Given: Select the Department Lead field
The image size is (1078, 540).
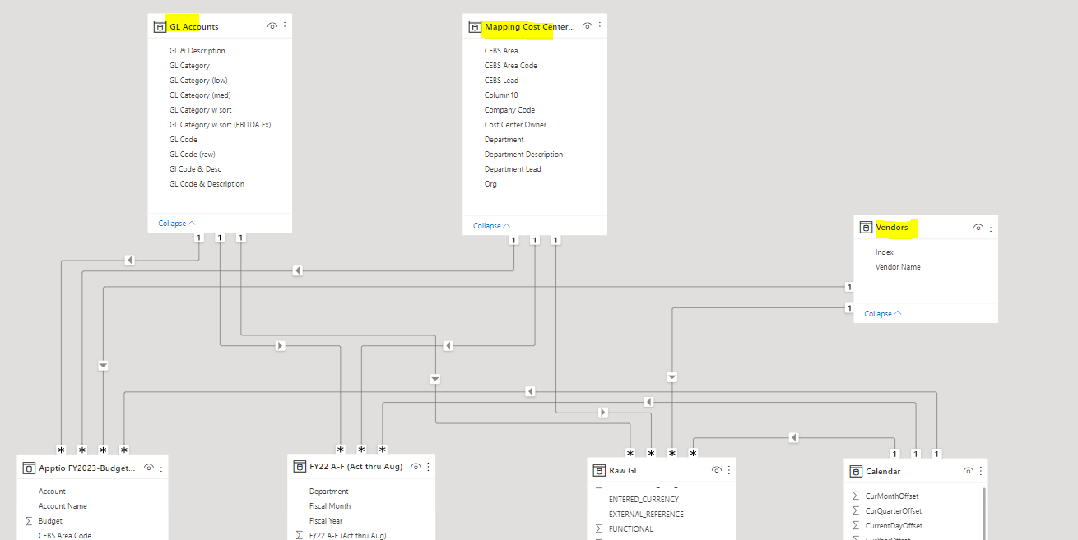Looking at the screenshot, I should click(513, 169).
